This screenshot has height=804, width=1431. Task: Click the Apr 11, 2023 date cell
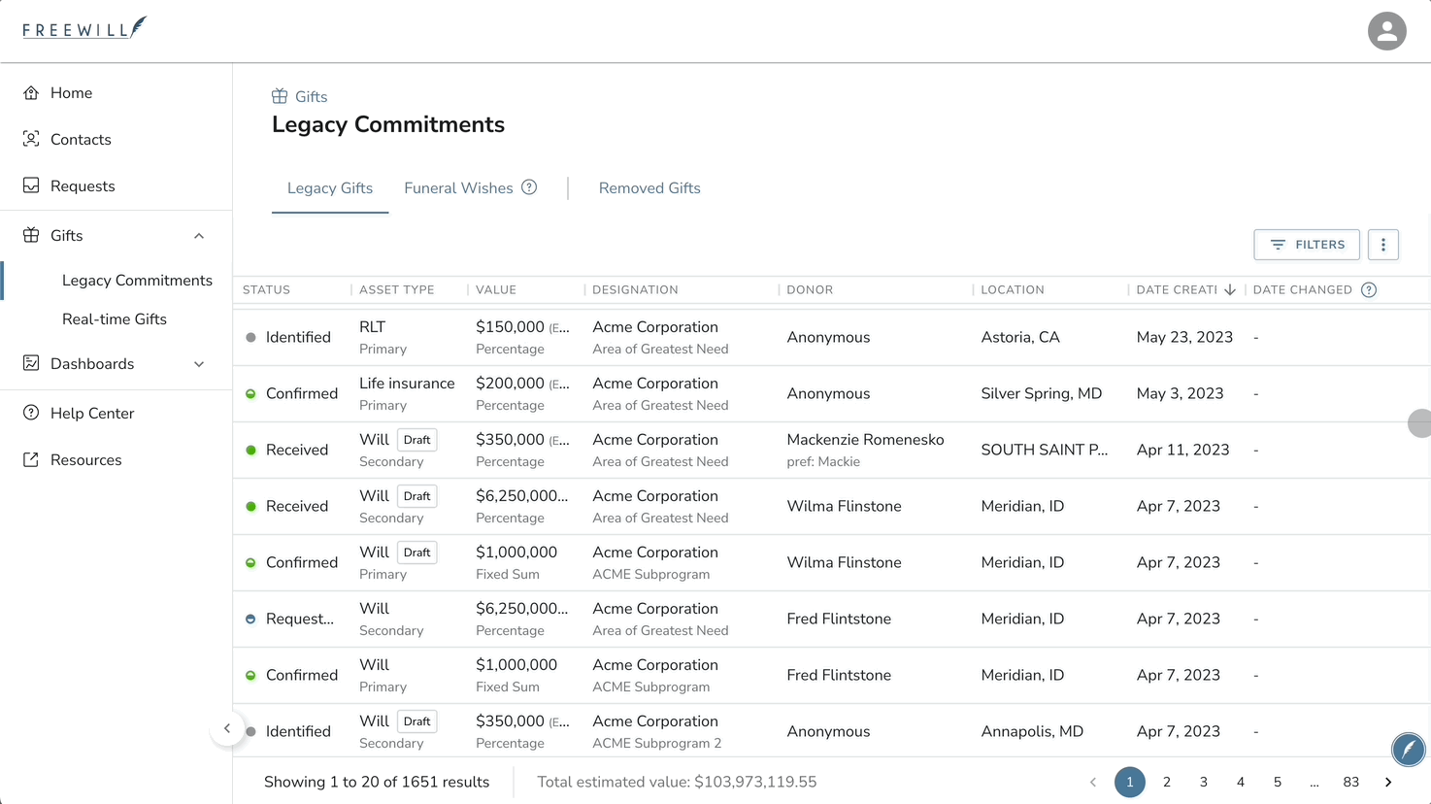point(1182,450)
